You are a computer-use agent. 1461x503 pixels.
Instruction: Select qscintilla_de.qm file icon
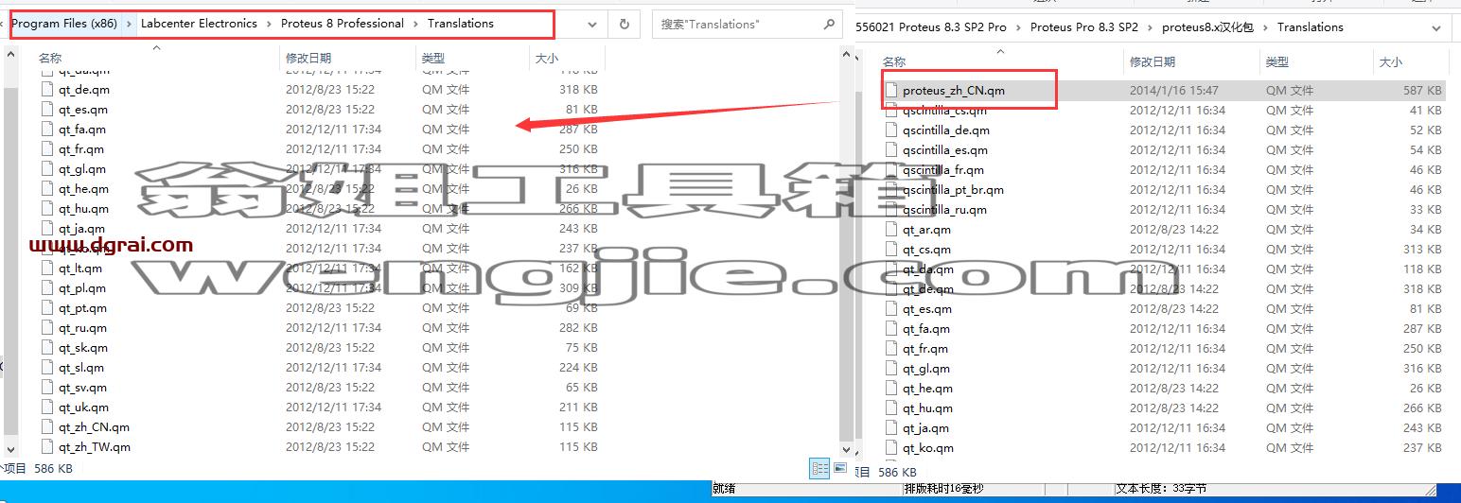891,130
